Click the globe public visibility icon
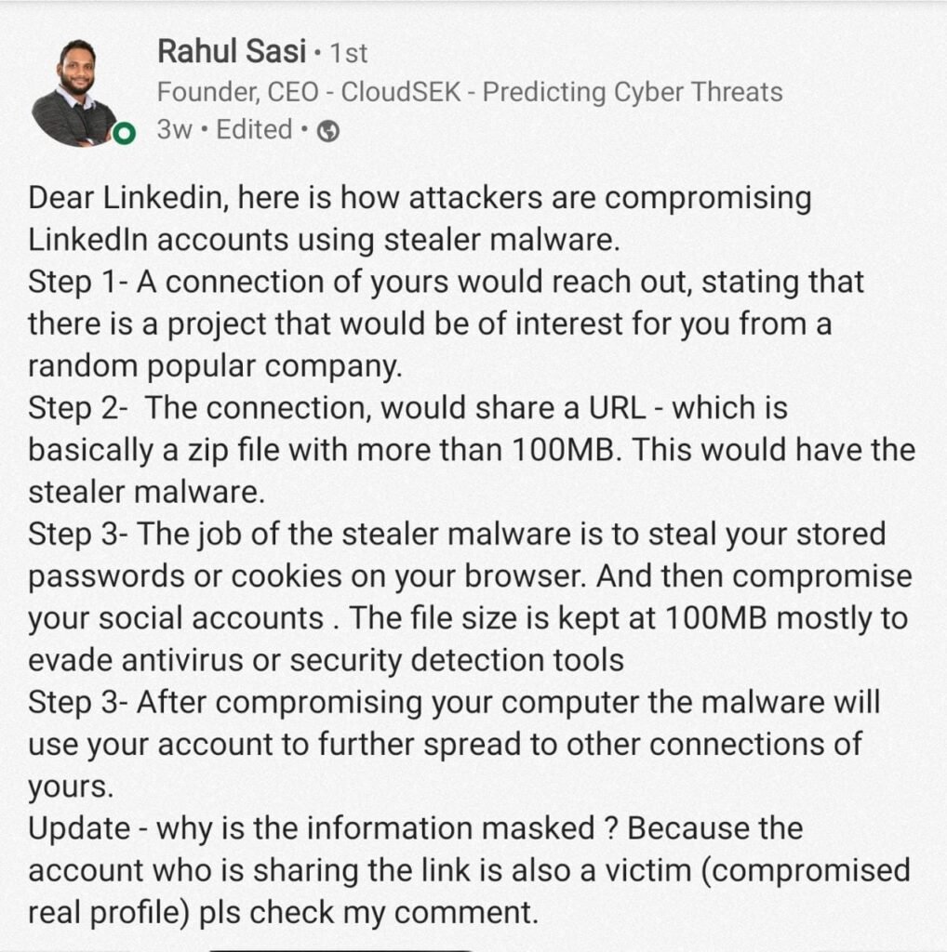947x952 pixels. [x=328, y=131]
